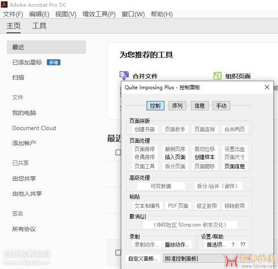Click the 合并文件 tool icon
Screen dimensions: 278x269
(124, 76)
